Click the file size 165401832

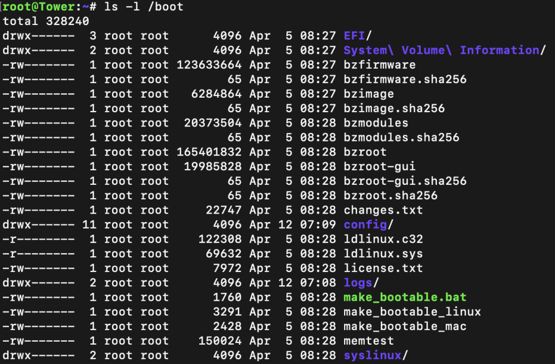(x=209, y=151)
